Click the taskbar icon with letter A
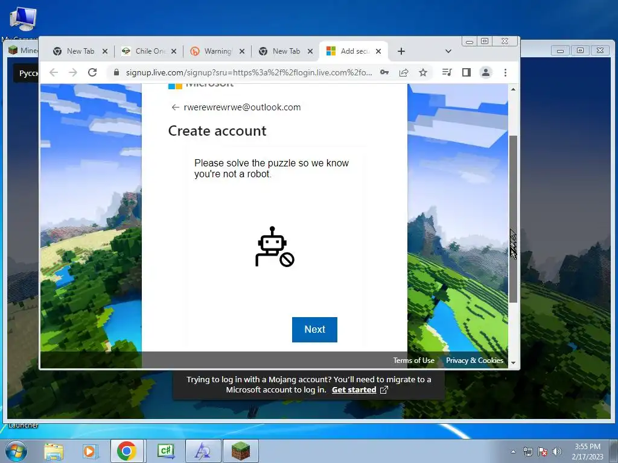The width and height of the screenshot is (618, 463). [x=203, y=451]
